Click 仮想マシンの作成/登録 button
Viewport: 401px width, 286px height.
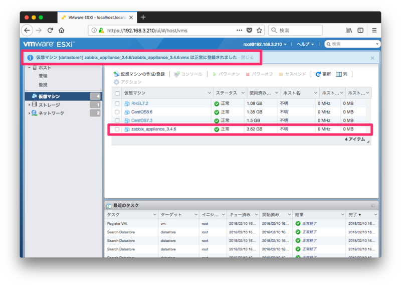click(139, 74)
